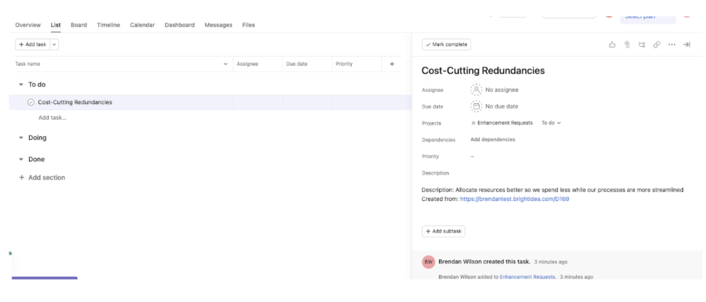Open the Overview tab

(x=28, y=25)
